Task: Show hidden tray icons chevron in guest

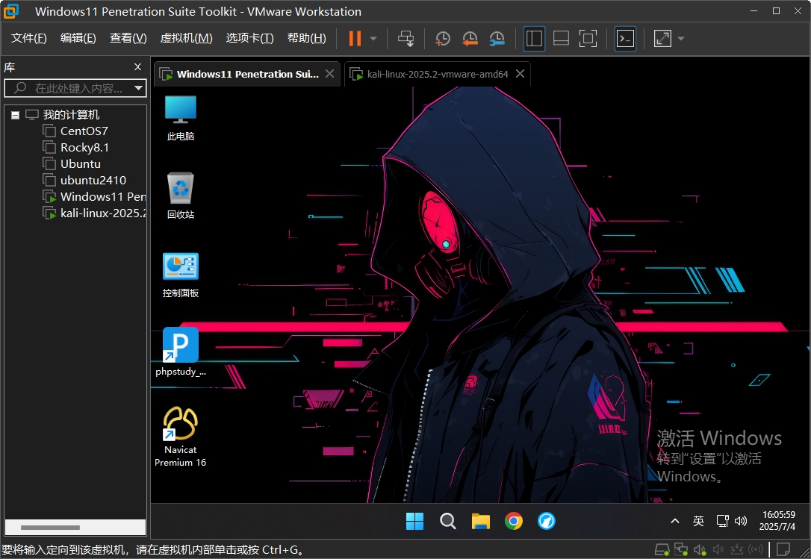Action: pos(675,521)
